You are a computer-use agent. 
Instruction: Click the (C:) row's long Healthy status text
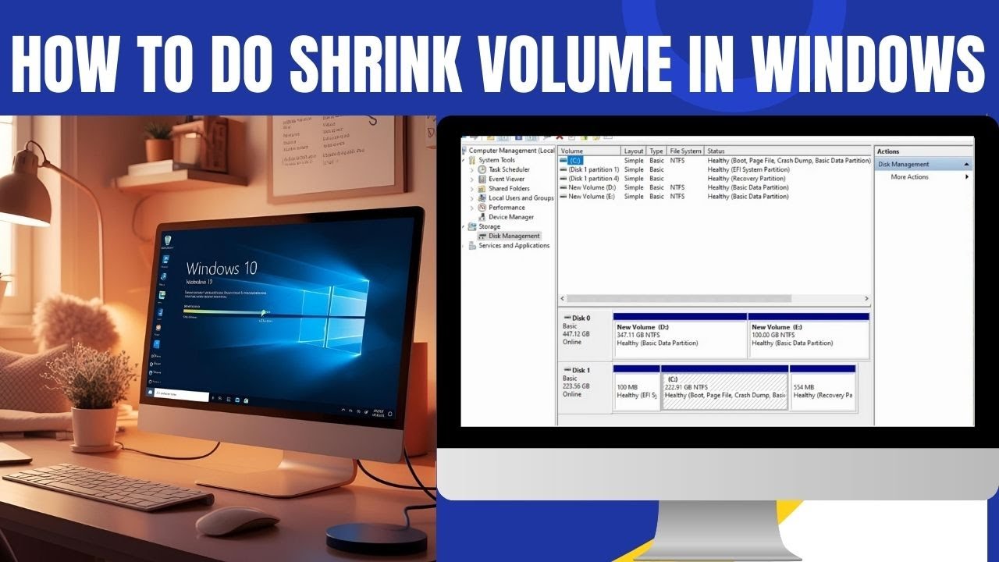[x=788, y=160]
